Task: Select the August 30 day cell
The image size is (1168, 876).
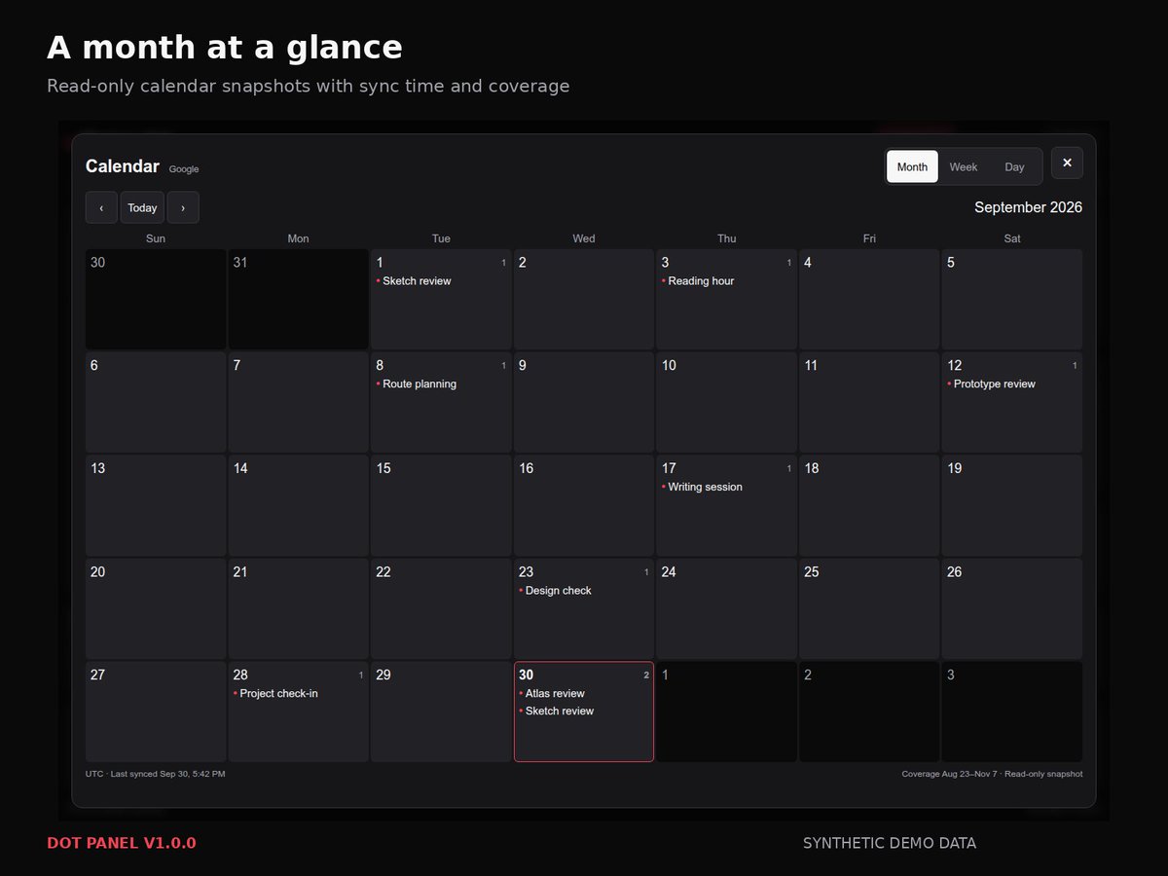Action: click(156, 299)
